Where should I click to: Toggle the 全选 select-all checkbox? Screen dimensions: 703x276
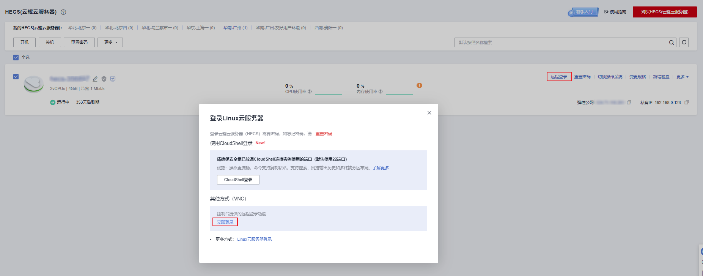[x=16, y=57]
